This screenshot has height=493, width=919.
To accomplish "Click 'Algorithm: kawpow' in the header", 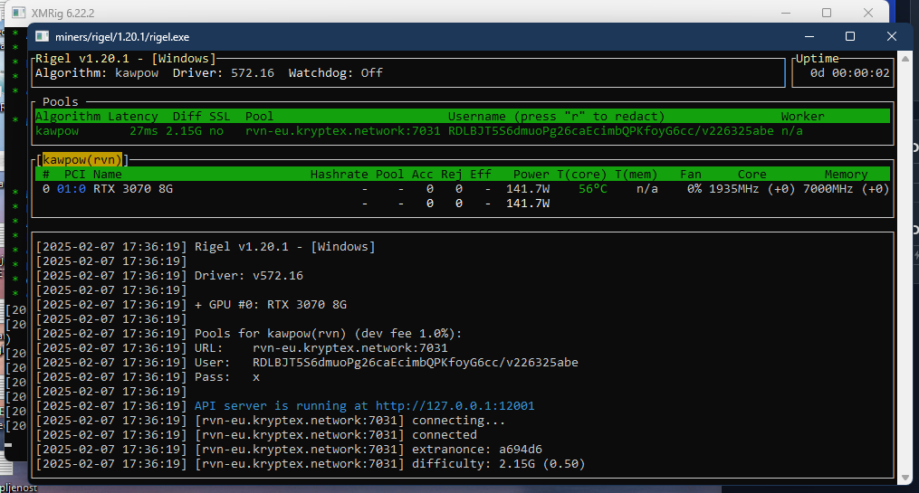I will 97,73.
